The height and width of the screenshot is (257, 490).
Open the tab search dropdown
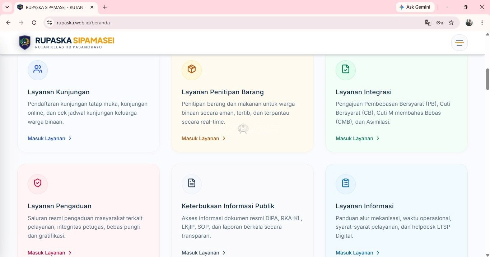click(x=7, y=7)
